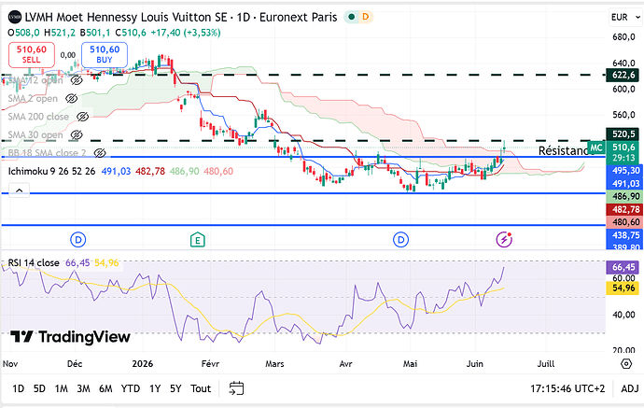Select the RSI 14 close indicator label
Screen dimensions: 644x408
[x=34, y=262]
